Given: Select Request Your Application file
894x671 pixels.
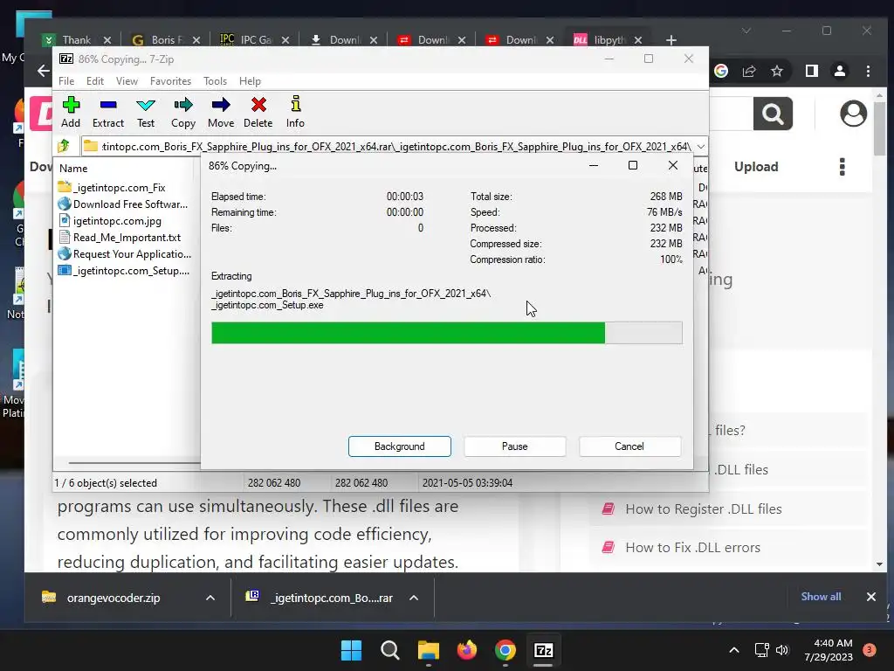Looking at the screenshot, I should [x=124, y=254].
